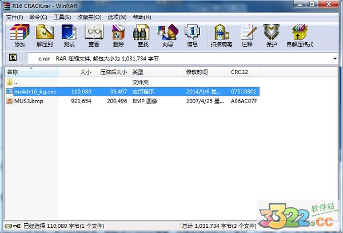Expand the archive path dropdown arrow
343x233 pixels.
click(335, 59)
